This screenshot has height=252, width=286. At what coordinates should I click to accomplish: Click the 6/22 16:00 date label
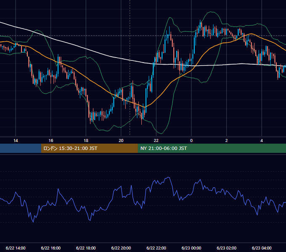(x=51, y=248)
